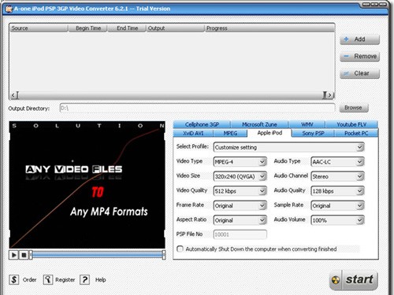Switch to the Microsoft Zune tab

click(x=259, y=124)
